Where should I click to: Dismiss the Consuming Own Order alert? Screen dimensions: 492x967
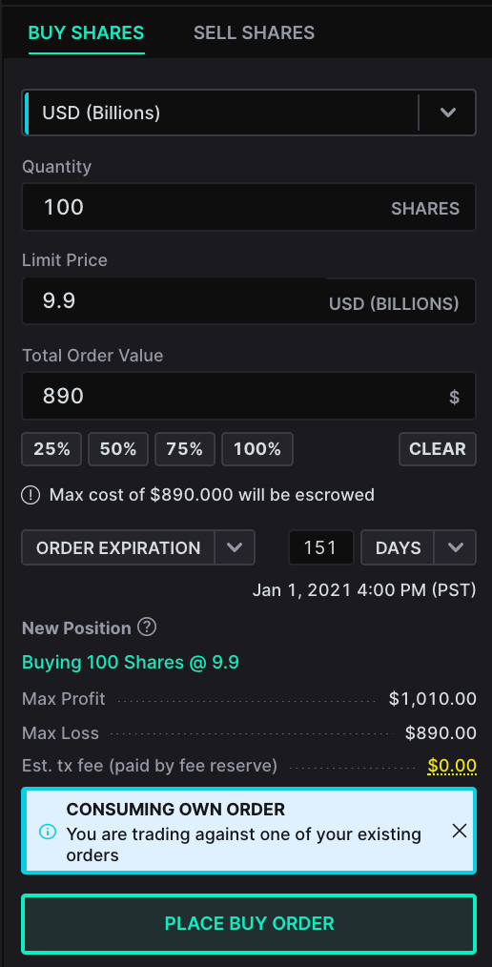coord(460,831)
